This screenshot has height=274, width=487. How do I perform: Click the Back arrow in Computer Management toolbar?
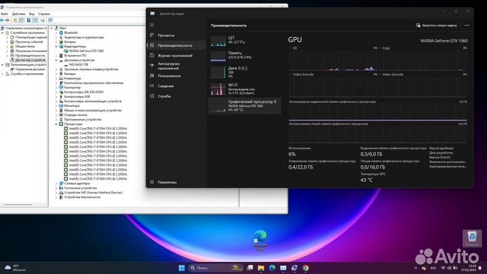click(x=2, y=20)
